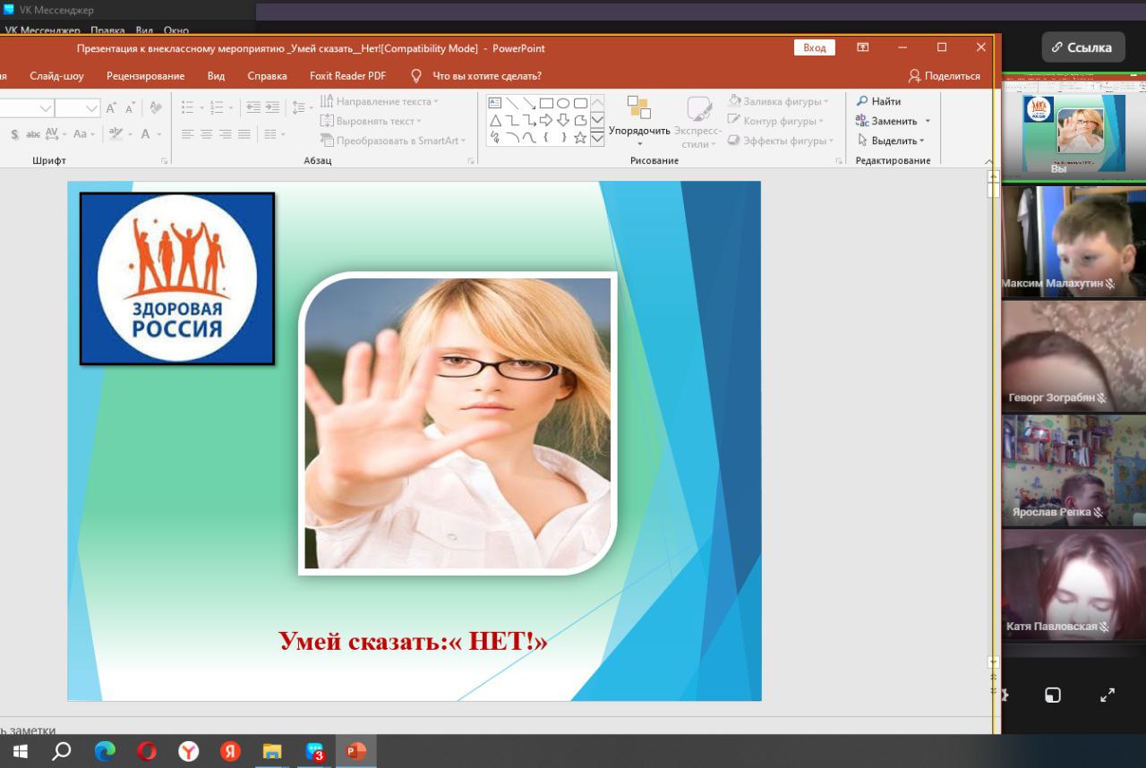Open the Направление текста dropdown

click(x=380, y=101)
